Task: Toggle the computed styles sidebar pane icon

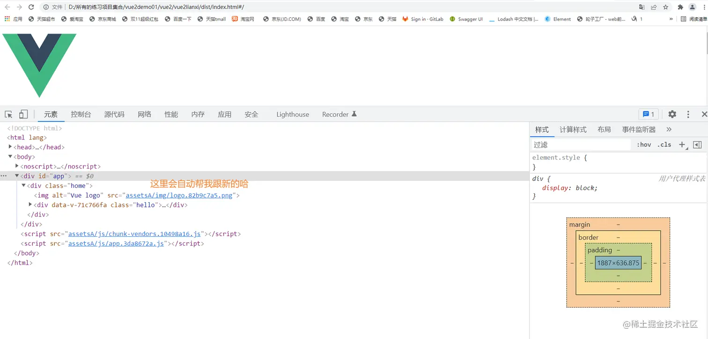Action: 697,145
